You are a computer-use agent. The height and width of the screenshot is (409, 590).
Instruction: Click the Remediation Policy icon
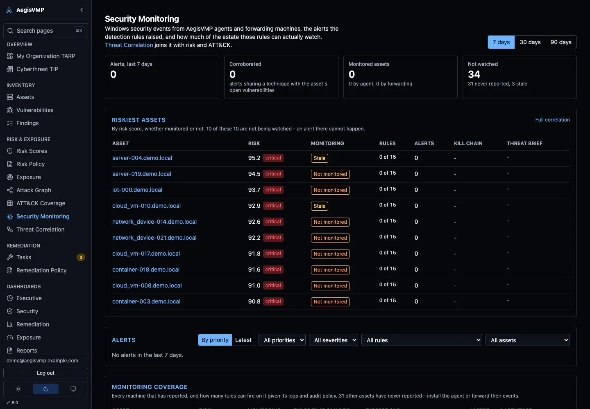[x=10, y=270]
